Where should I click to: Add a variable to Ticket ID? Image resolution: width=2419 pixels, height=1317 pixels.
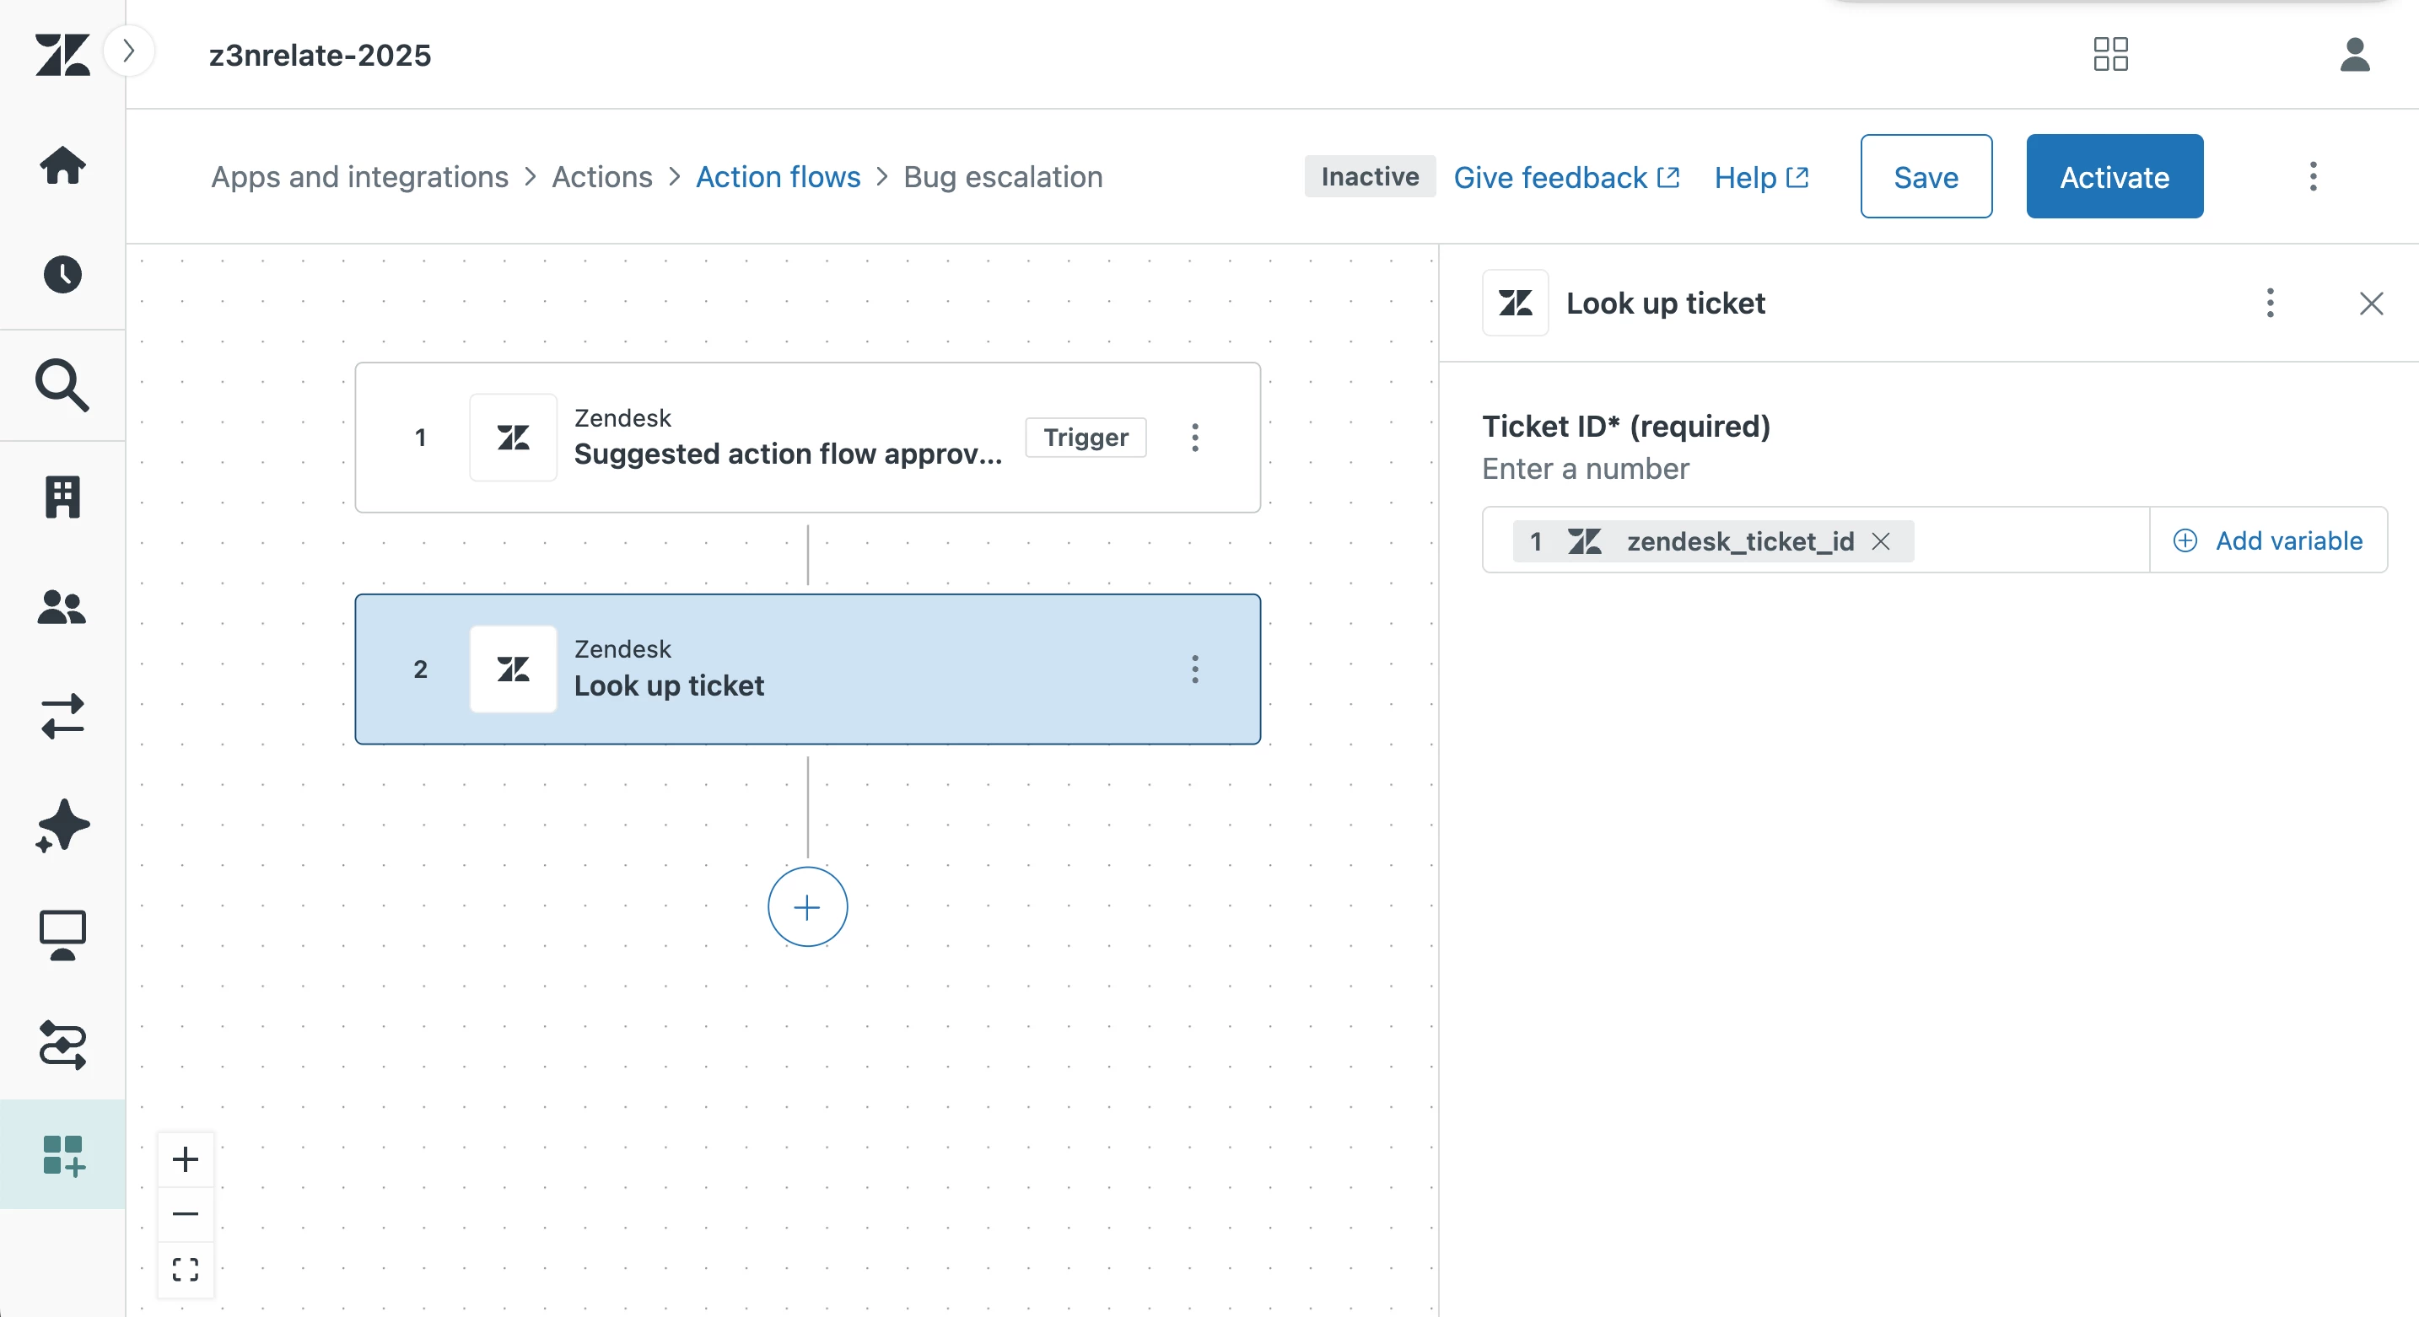point(2268,540)
